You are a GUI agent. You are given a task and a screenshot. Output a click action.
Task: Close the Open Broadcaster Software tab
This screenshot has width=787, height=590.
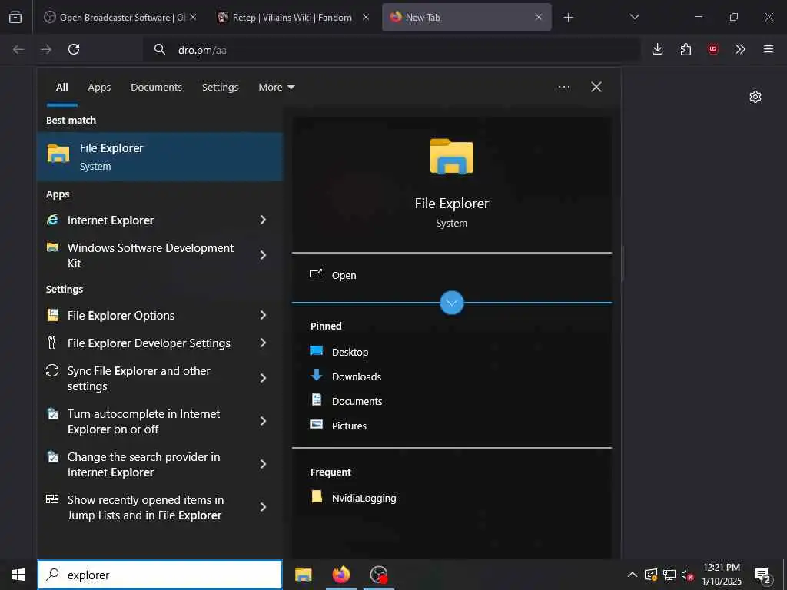tap(193, 18)
